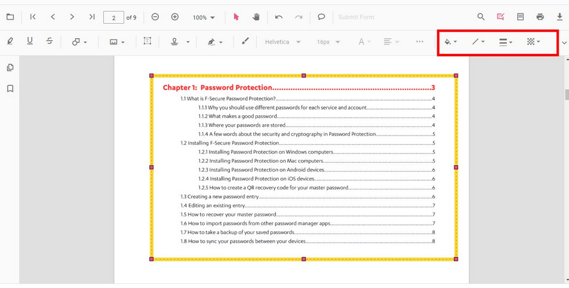
Task: Open the search text tool
Action: tap(481, 17)
